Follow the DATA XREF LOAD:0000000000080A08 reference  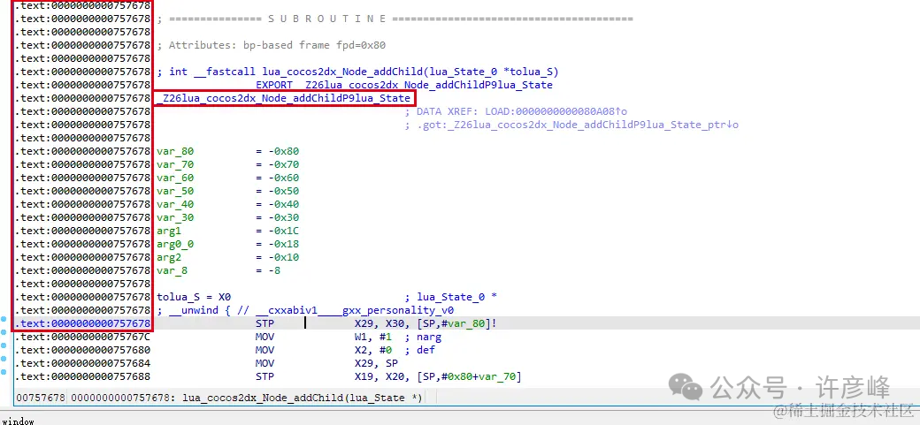click(x=517, y=111)
